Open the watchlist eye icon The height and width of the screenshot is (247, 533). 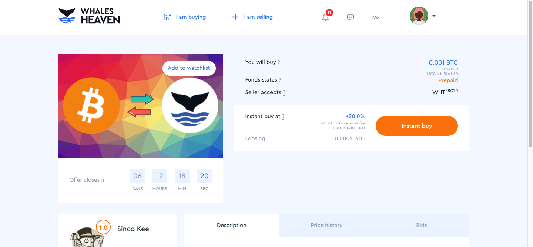pos(376,17)
